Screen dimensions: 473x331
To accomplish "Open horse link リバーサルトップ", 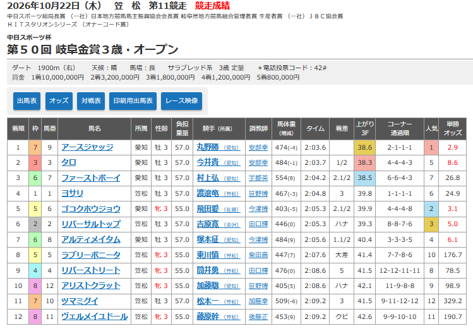I will coord(91,224).
